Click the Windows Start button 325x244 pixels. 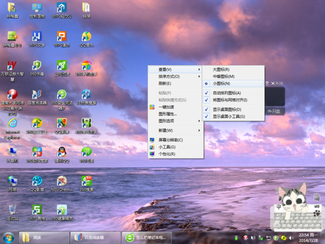8,238
